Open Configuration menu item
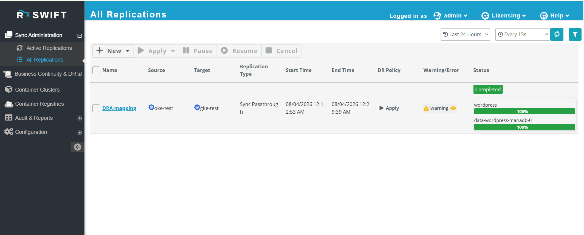The width and height of the screenshot is (584, 235). point(31,132)
